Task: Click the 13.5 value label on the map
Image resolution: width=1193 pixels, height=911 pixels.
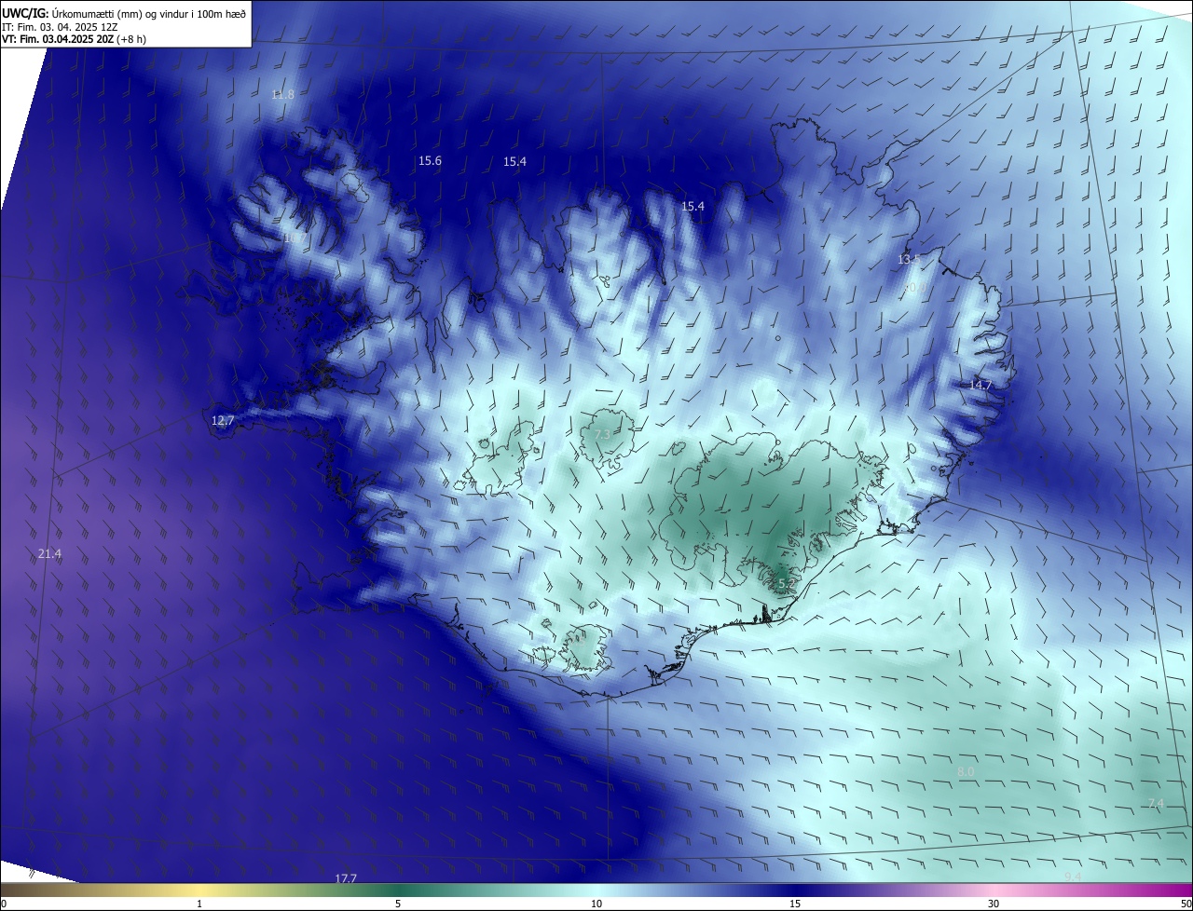Action: (x=909, y=260)
